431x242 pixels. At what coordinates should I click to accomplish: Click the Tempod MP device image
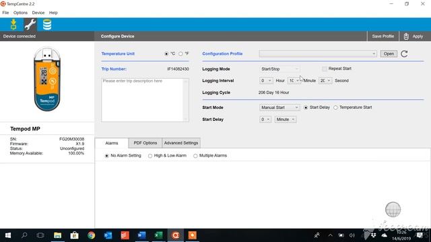(x=47, y=79)
